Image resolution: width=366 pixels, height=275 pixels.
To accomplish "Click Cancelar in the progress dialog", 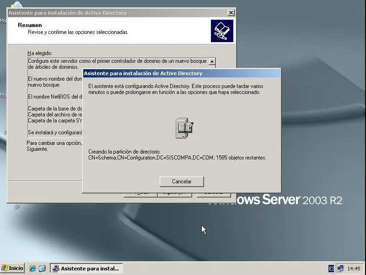I will pyautogui.click(x=182, y=181).
